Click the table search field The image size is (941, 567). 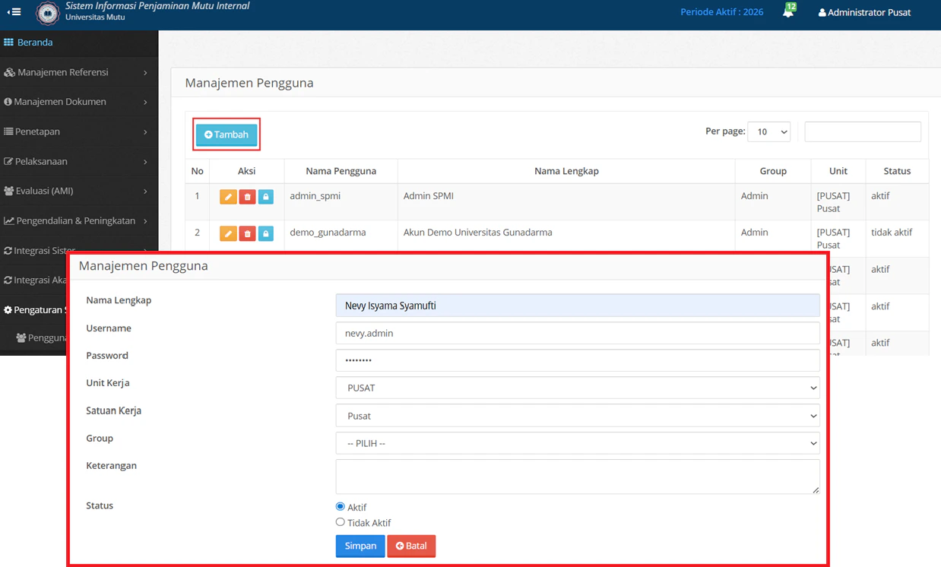point(863,131)
